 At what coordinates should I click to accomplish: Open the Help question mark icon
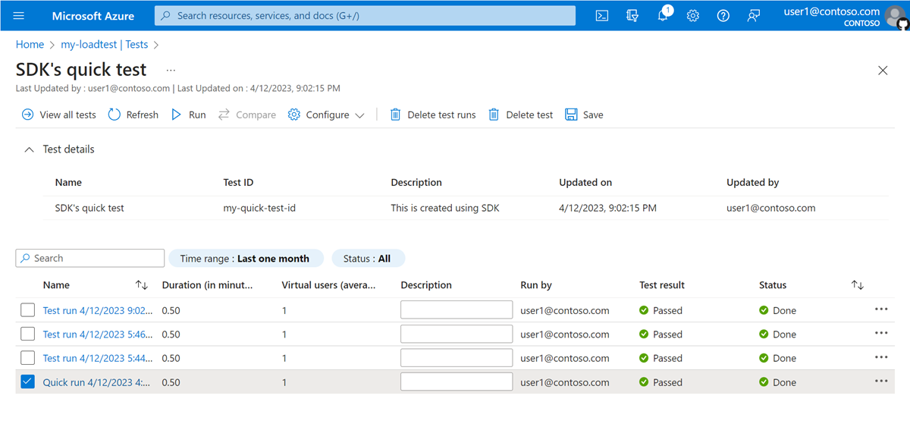(x=723, y=15)
